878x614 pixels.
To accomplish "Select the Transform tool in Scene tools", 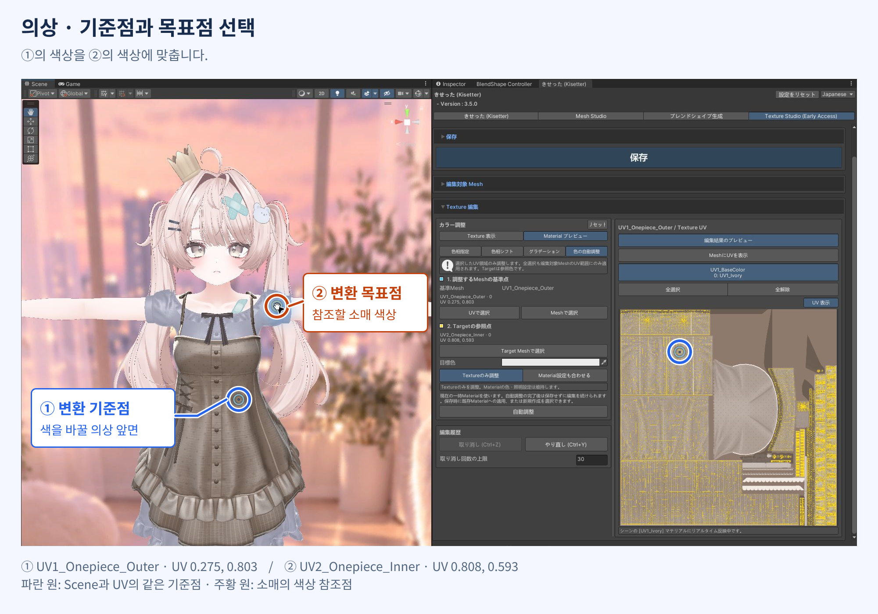I will pos(31,158).
